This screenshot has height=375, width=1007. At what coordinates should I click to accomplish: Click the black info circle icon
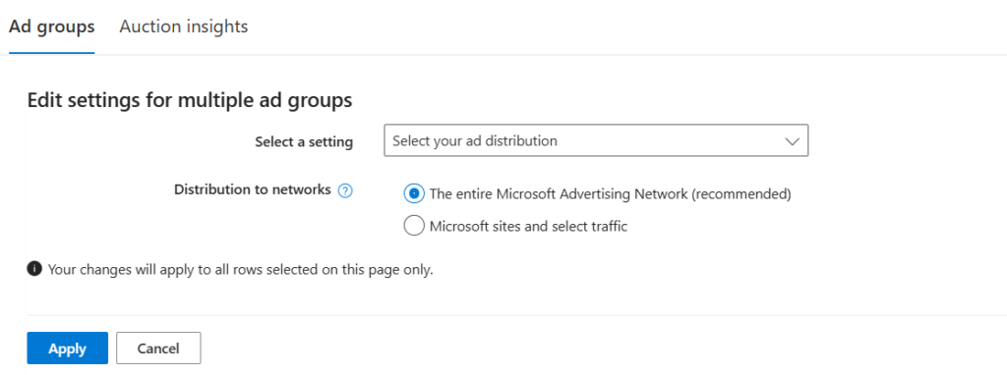34,269
